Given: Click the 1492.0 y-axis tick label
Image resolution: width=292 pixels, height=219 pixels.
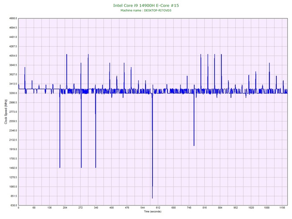Looking at the screenshot, I should (13, 168).
